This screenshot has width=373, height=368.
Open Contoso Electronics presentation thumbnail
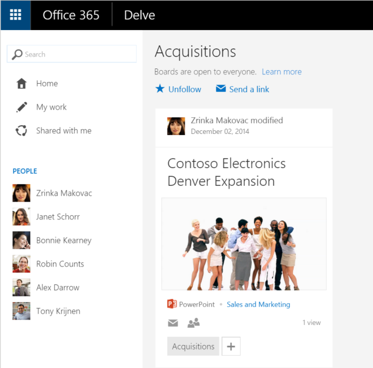(244, 244)
